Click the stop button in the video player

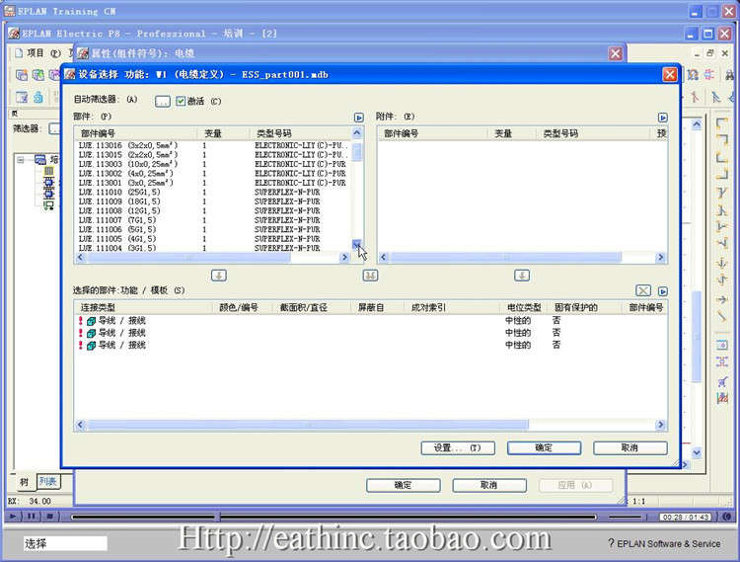click(49, 517)
